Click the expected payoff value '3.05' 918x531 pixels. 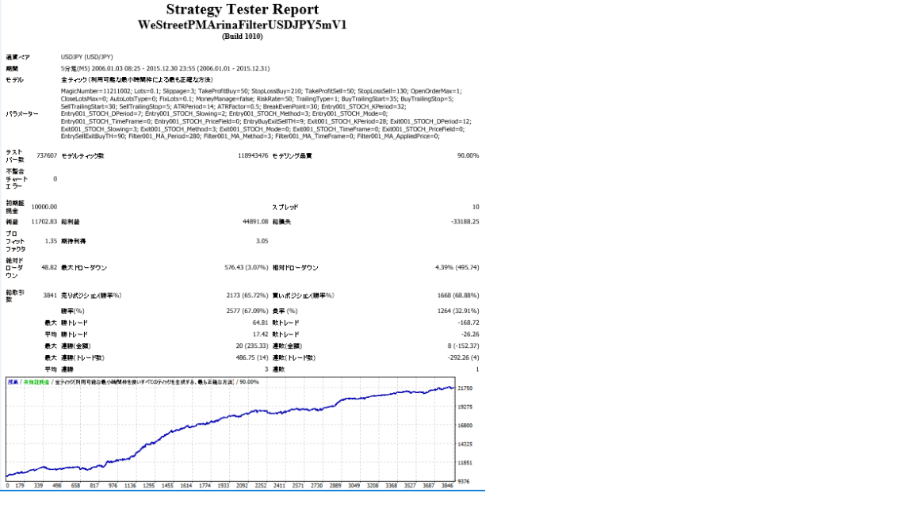pyautogui.click(x=262, y=241)
